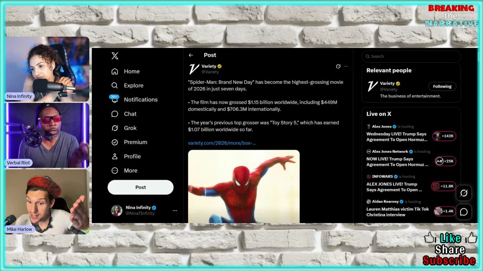Open Nina Infinity account switcher
The image size is (483, 271).
144,210
